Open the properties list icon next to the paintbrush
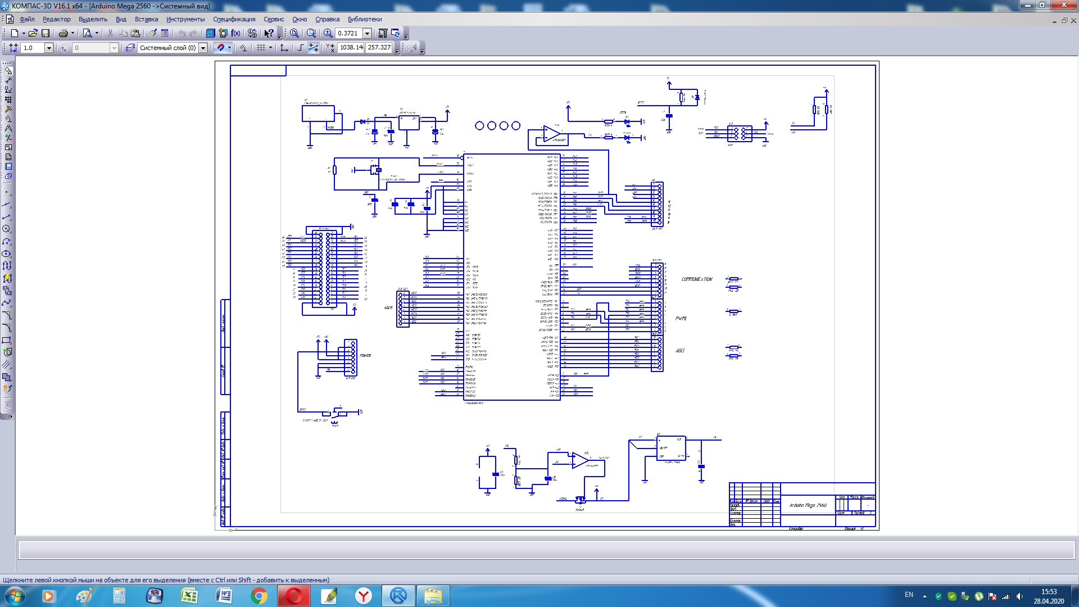 coord(165,33)
